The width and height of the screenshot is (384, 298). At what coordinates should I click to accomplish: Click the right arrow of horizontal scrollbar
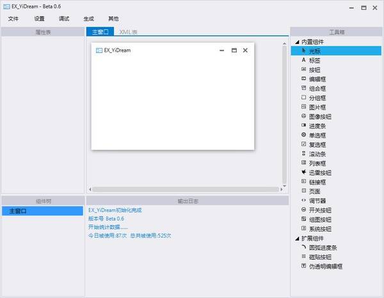tap(282, 190)
